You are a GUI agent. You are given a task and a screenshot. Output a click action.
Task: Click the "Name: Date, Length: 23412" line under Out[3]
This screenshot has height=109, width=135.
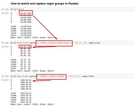tap(32, 38)
